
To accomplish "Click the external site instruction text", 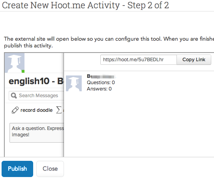I will click(x=109, y=42).
